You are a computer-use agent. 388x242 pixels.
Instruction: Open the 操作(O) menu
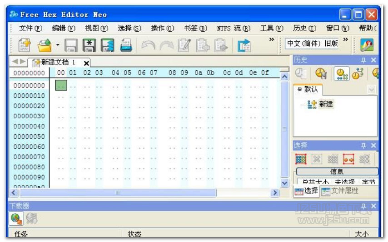coord(163,29)
